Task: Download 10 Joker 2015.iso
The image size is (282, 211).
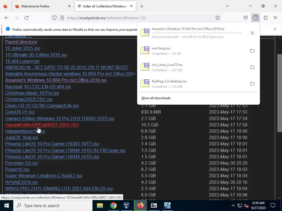Action: [23, 48]
